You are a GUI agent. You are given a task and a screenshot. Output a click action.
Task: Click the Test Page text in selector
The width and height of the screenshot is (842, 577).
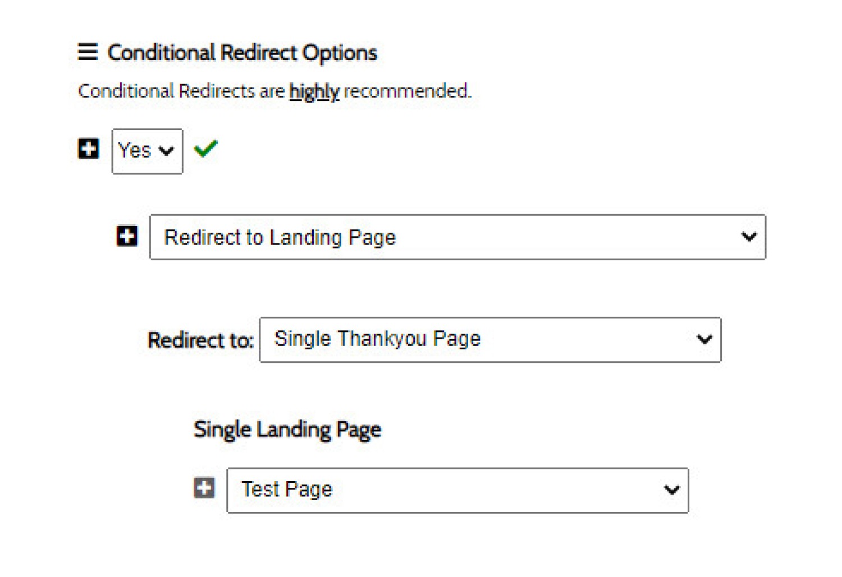(287, 490)
